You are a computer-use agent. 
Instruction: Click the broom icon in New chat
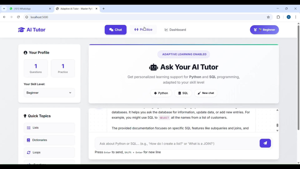click(199, 93)
